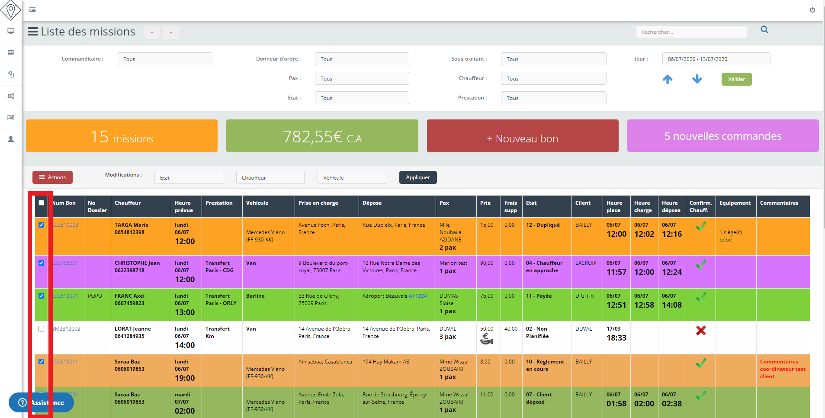The width and height of the screenshot is (825, 418).
Task: Open the Chauffeur filter dropdown
Action: tap(553, 79)
